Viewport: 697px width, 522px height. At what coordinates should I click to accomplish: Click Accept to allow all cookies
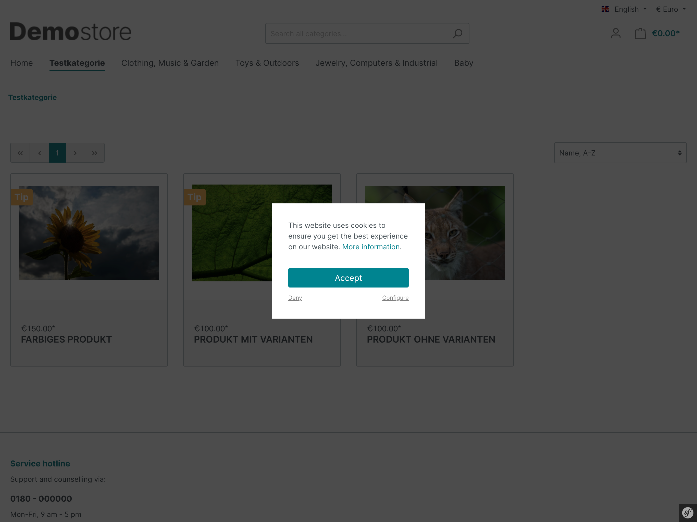(x=348, y=278)
